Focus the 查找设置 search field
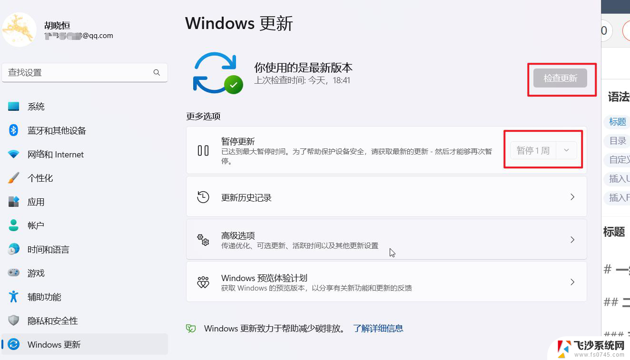630x360 pixels. click(85, 72)
